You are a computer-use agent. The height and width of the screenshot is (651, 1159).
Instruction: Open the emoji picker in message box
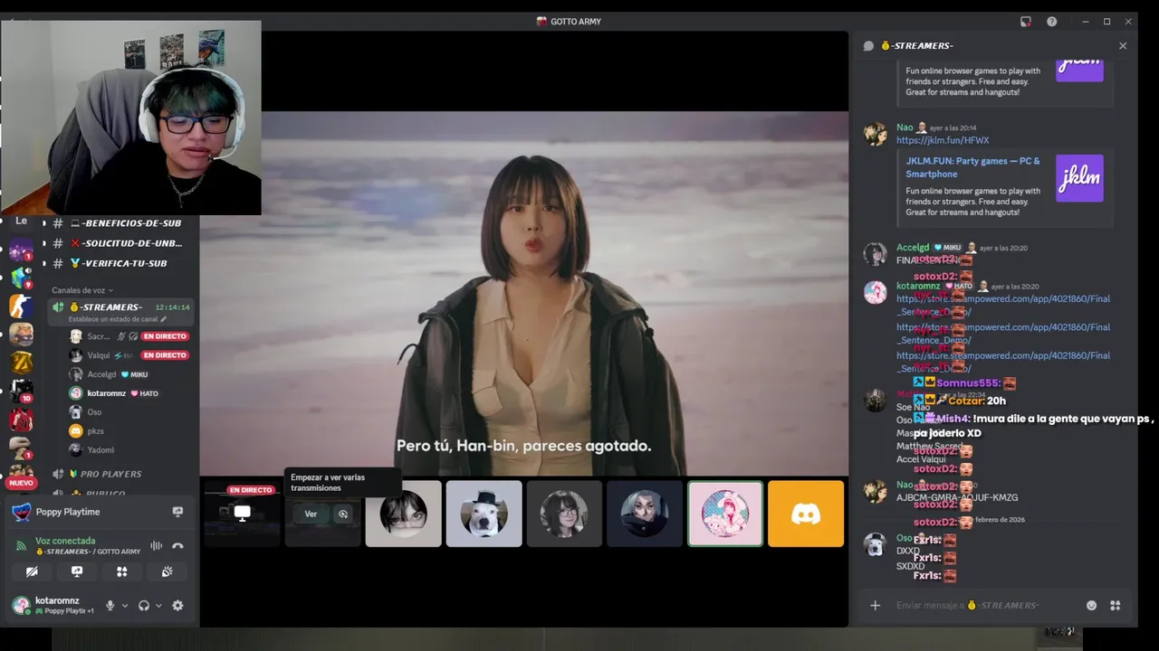pyautogui.click(x=1091, y=605)
